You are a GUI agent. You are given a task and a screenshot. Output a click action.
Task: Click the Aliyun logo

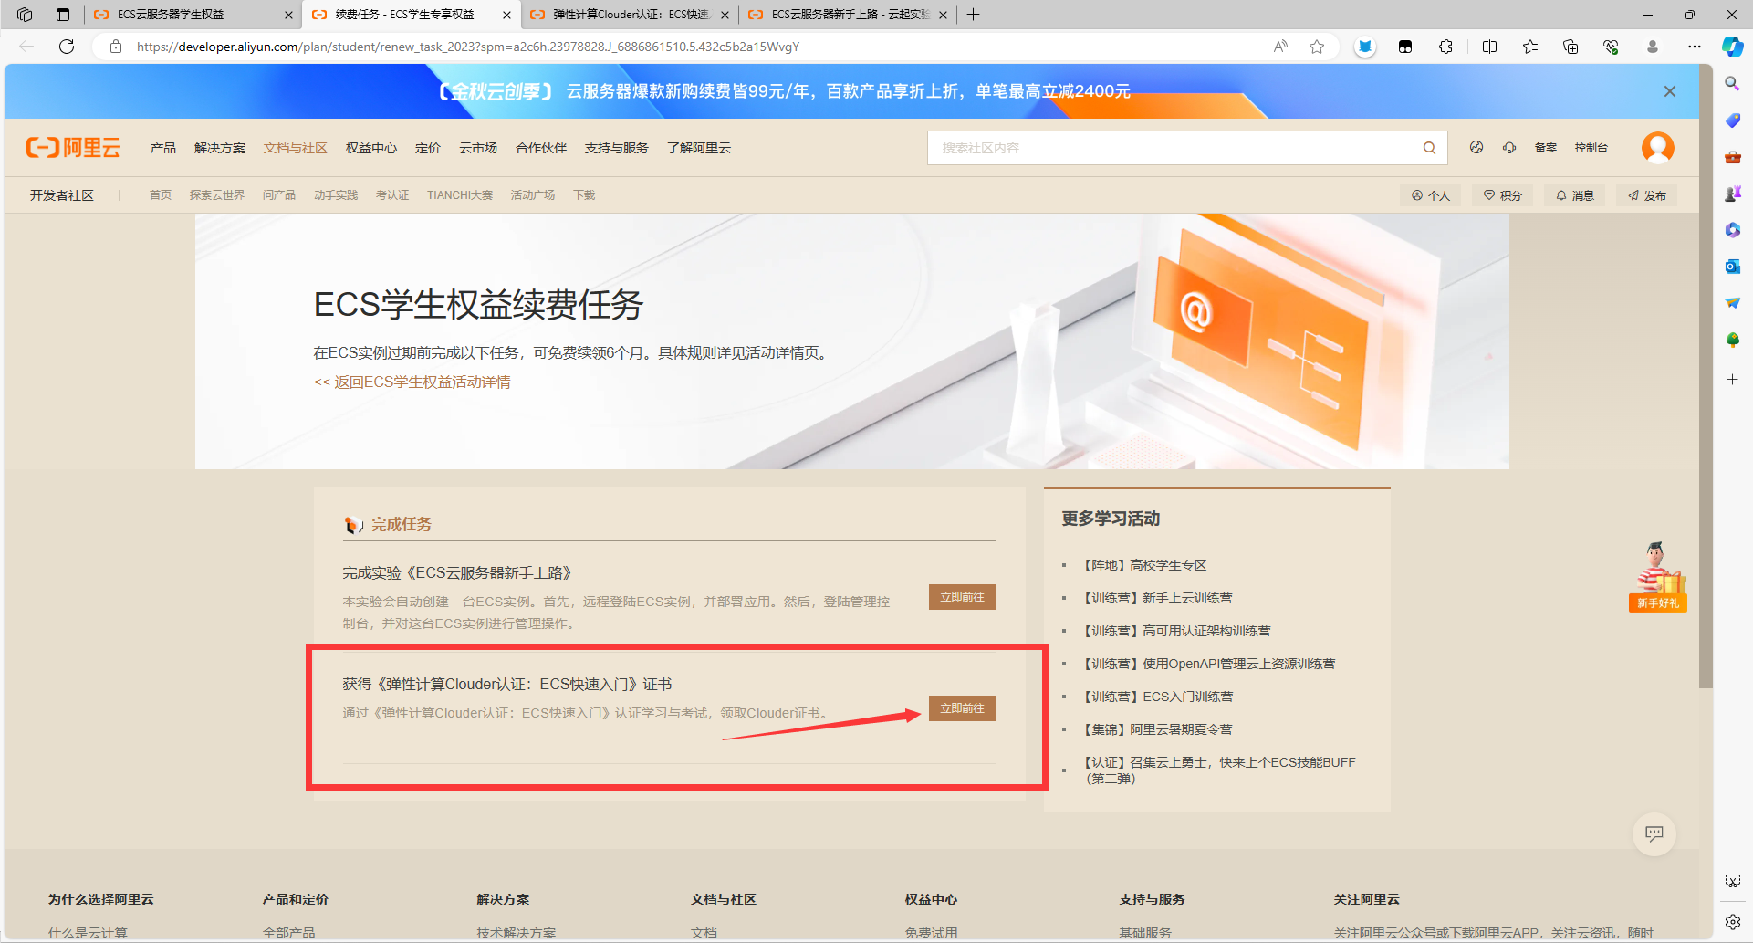coord(73,148)
